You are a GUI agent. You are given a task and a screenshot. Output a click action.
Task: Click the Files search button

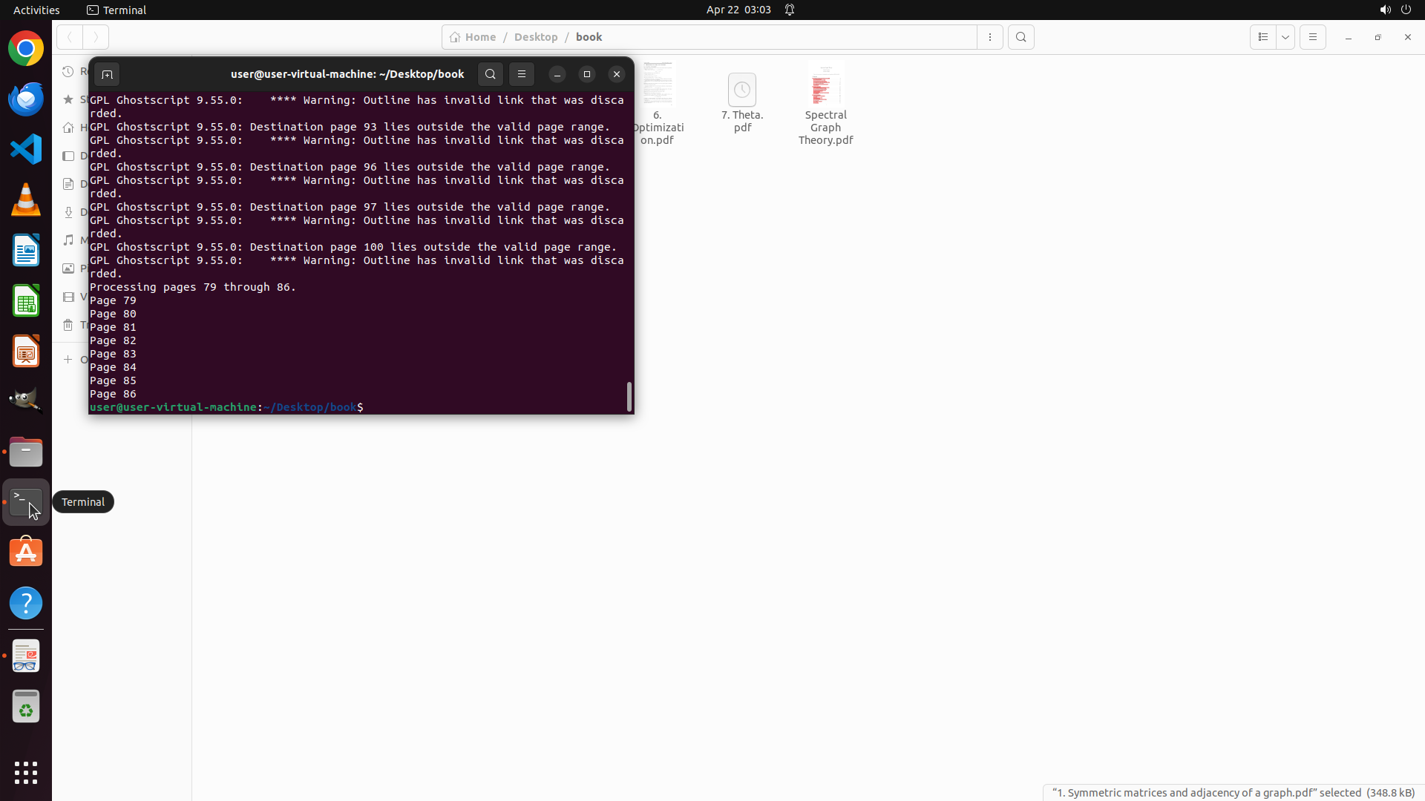click(1021, 37)
